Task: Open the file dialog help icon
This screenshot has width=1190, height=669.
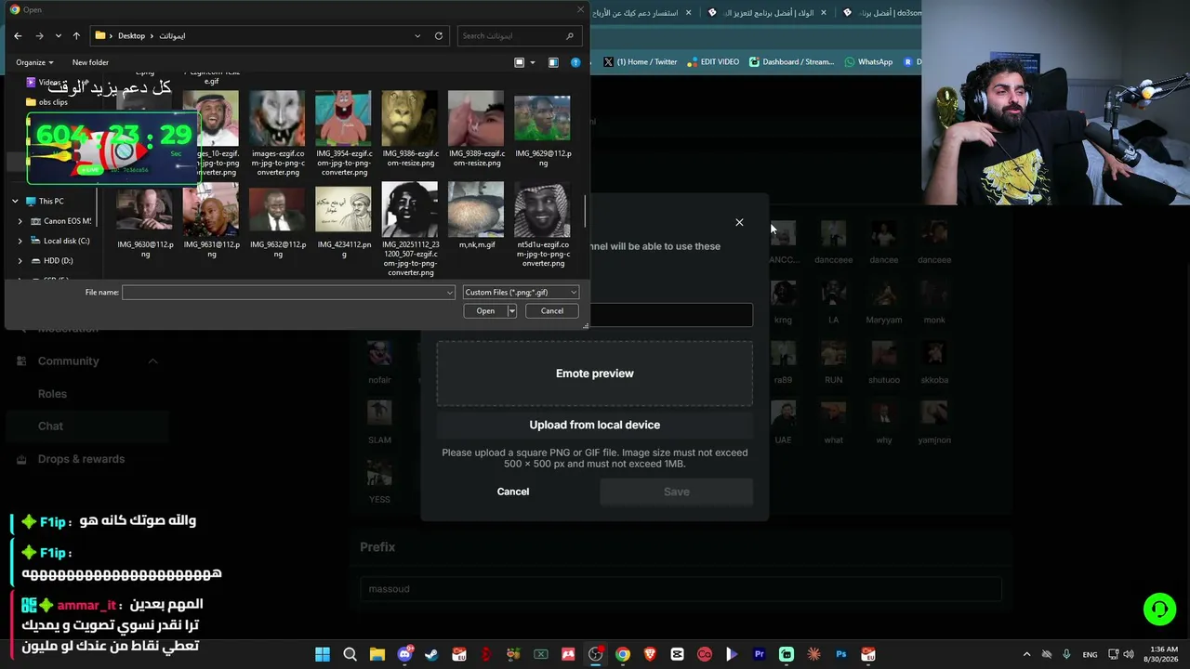Action: (x=575, y=62)
